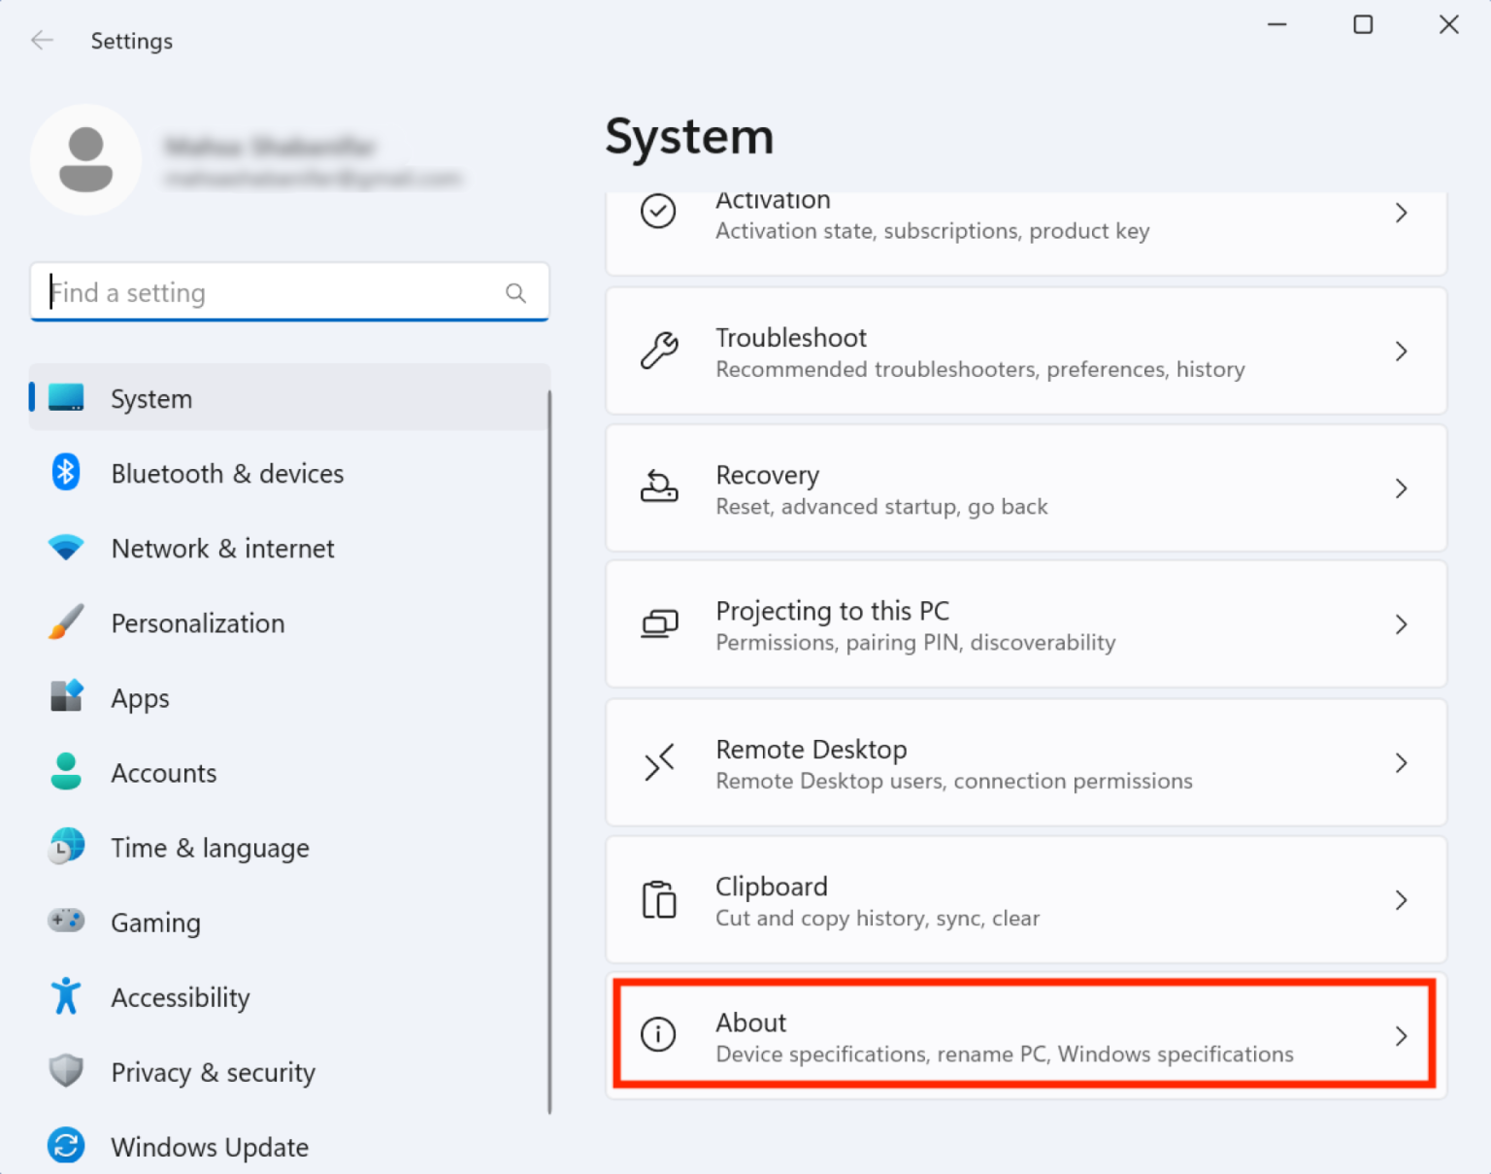Click the back arrow button
Screen dimensions: 1491x1174
[42, 40]
